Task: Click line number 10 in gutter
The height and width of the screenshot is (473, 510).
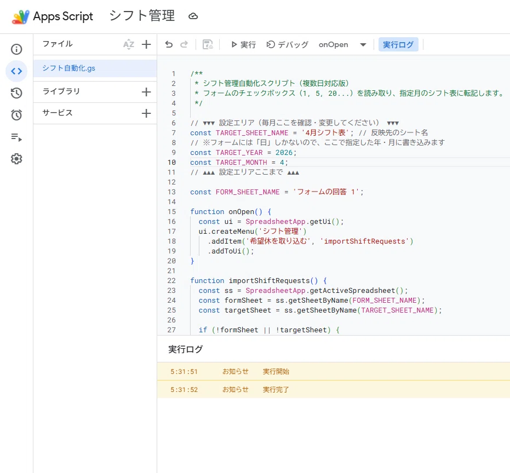Action: (172, 162)
